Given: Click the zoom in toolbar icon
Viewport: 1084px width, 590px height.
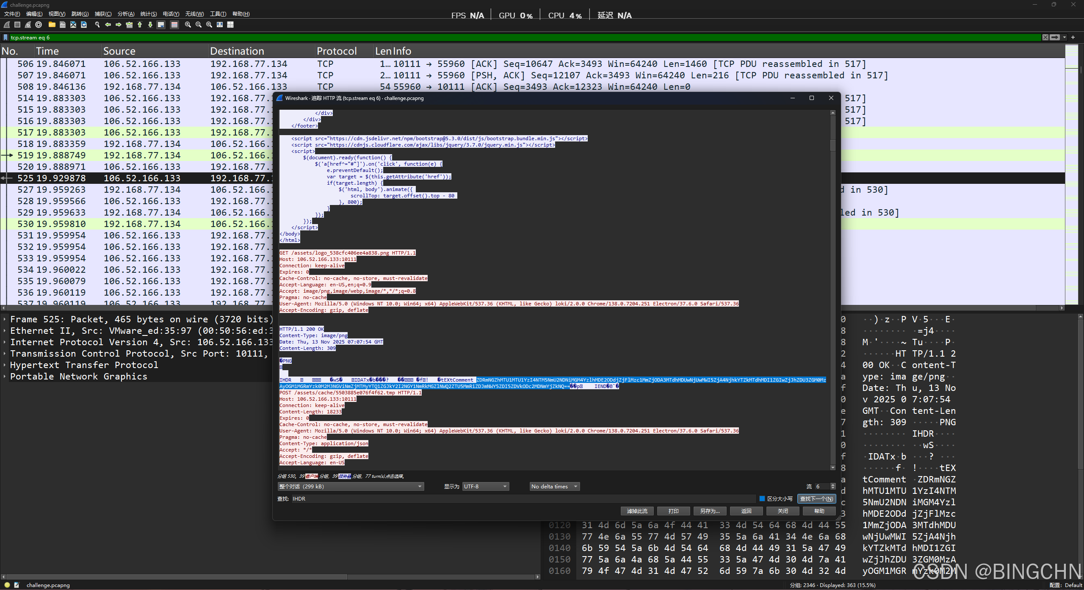Looking at the screenshot, I should click(x=188, y=25).
